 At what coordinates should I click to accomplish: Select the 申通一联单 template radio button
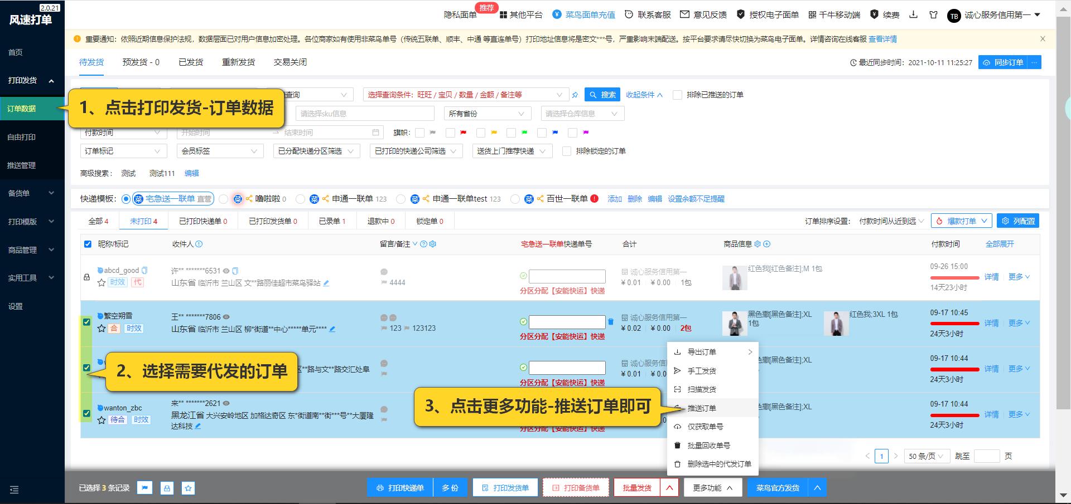(x=301, y=198)
